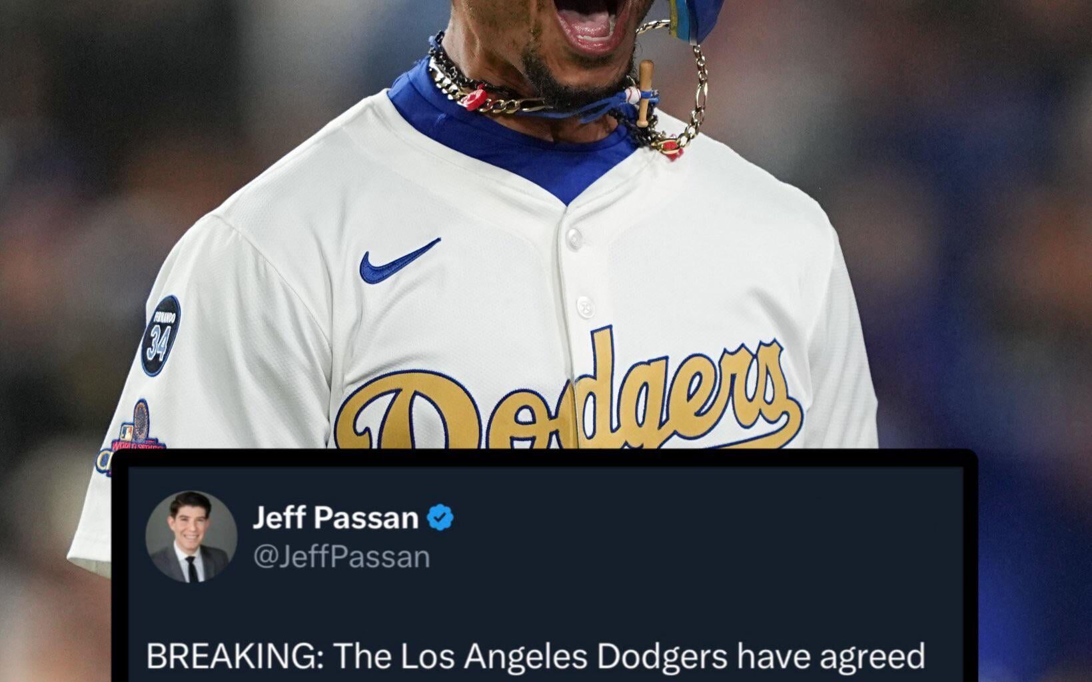This screenshot has height=682, width=1092.
Task: Click the player's open mouth
Action: pos(590,25)
